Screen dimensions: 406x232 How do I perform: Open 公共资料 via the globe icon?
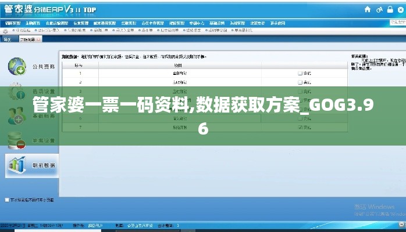[17, 66]
